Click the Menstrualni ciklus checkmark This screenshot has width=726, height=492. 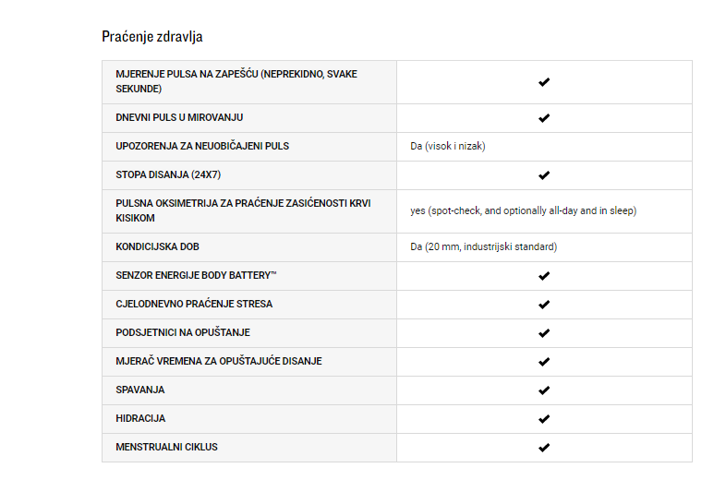point(544,448)
